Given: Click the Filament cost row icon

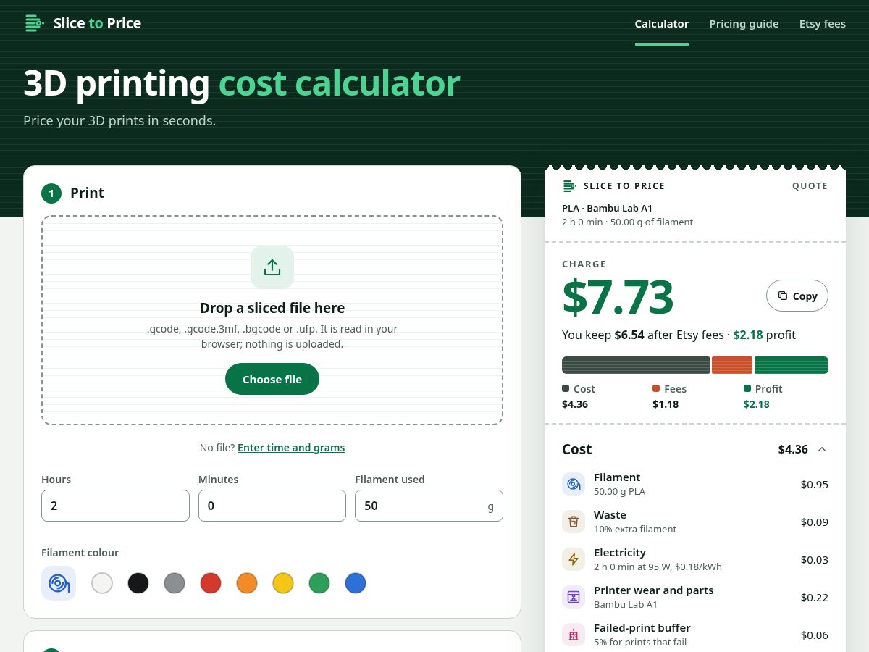Looking at the screenshot, I should (x=574, y=484).
